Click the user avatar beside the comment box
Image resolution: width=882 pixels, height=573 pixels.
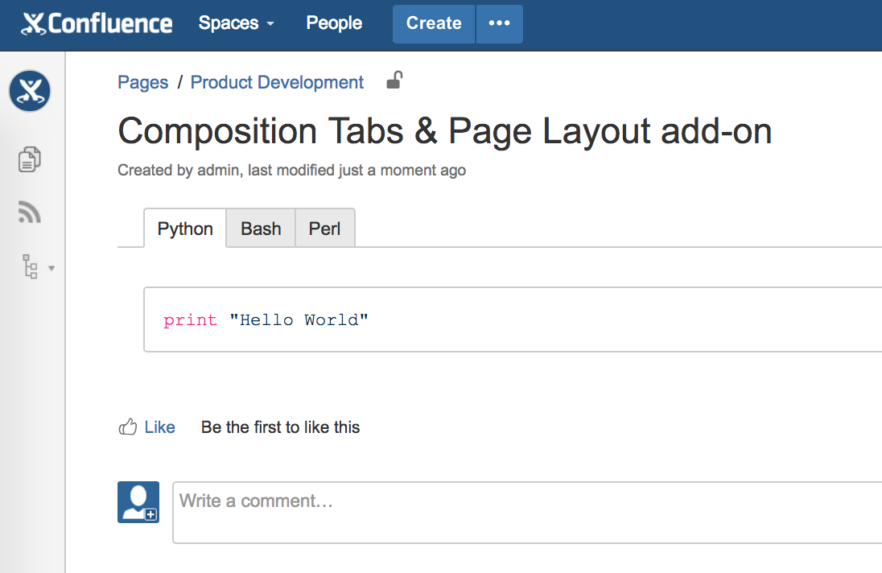point(138,501)
